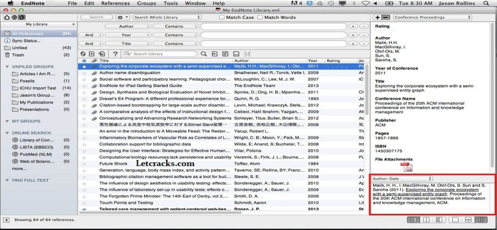Enable the Match Case checkbox
The width and height of the screenshot is (497, 230).
222,17
